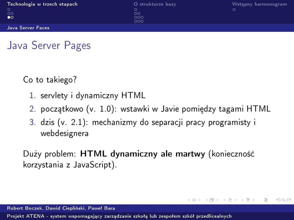Image resolution: width=294 pixels, height=220 pixels.
Task: Jump to next subsection using its right arrow
Action: coord(236,200)
